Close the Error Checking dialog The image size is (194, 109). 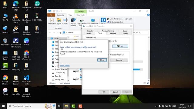click(102, 60)
